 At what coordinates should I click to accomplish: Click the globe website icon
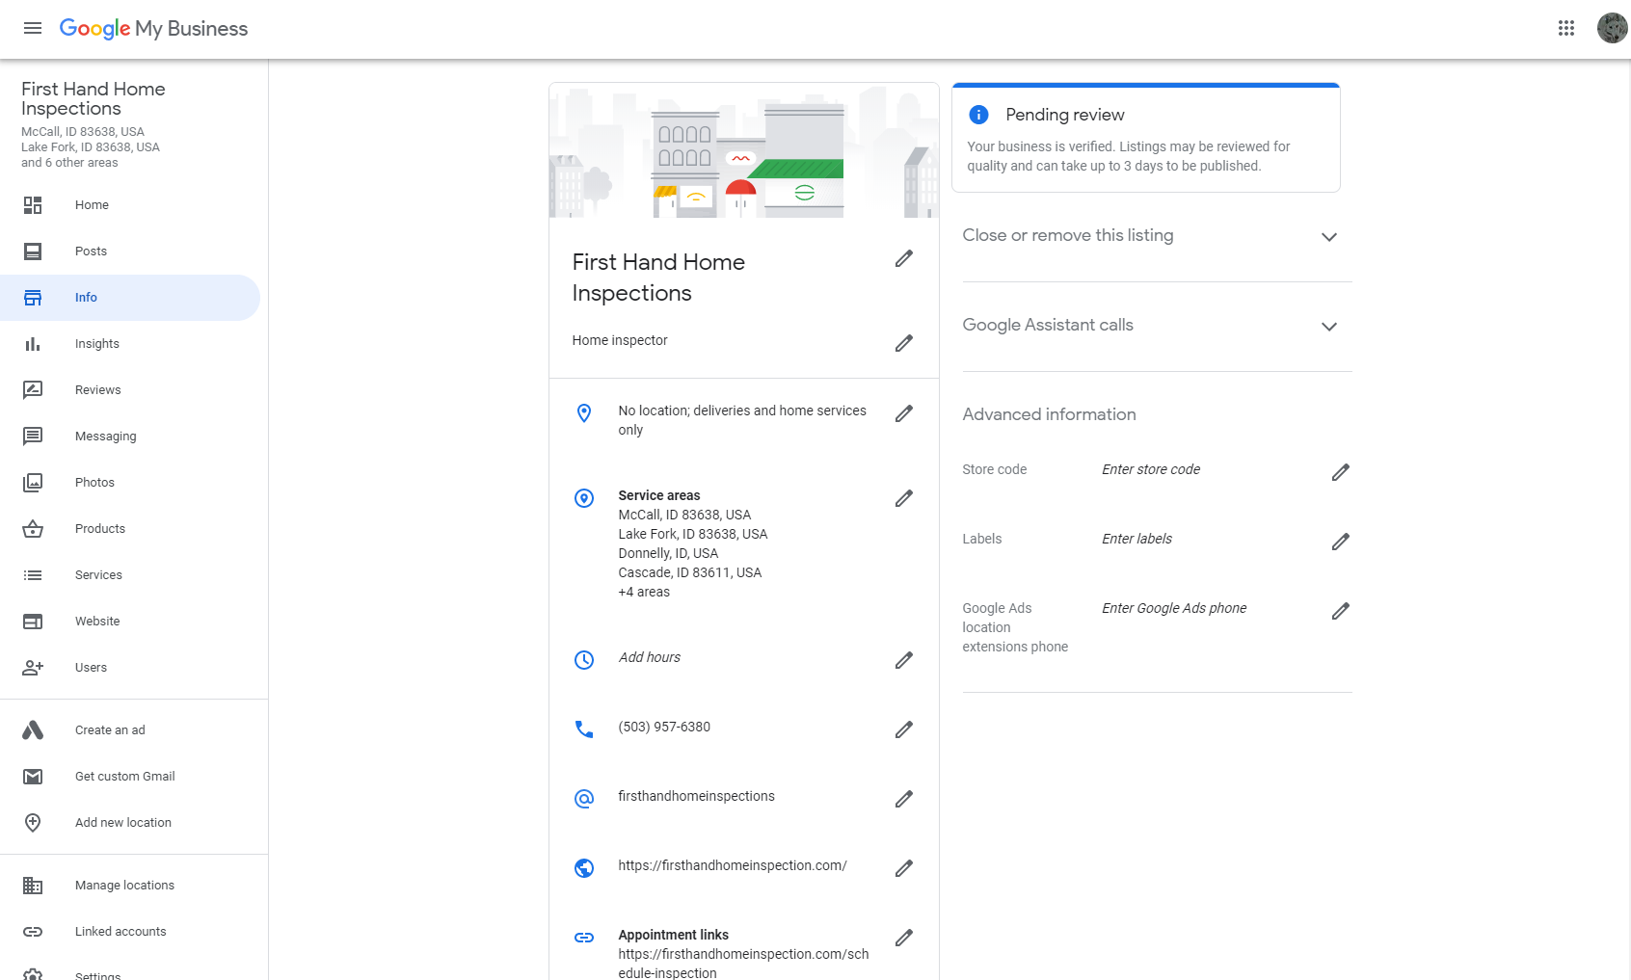tap(584, 868)
